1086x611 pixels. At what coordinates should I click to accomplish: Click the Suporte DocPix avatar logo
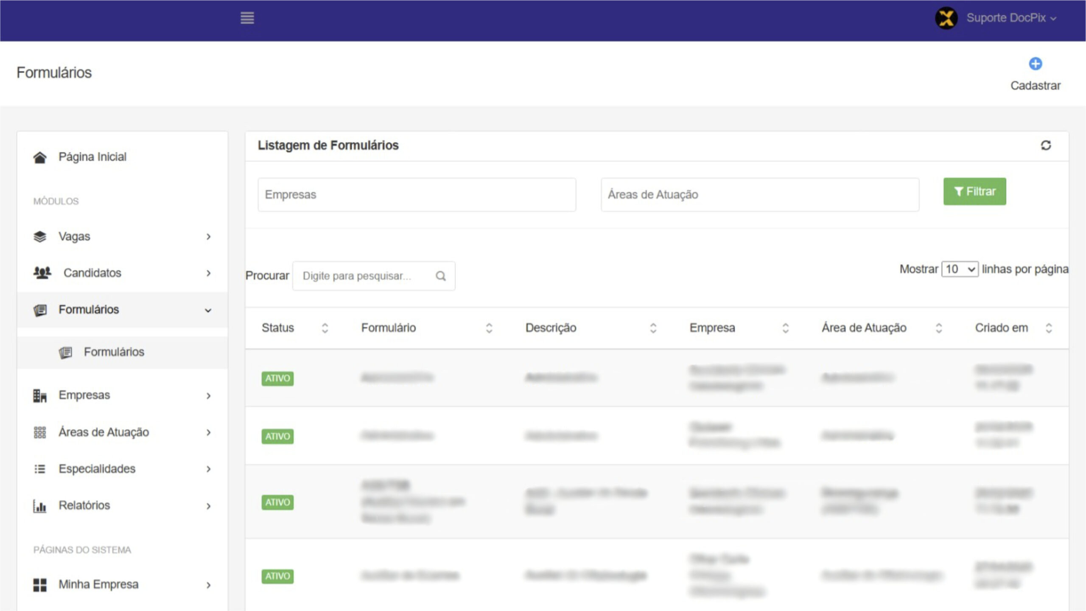tap(946, 18)
